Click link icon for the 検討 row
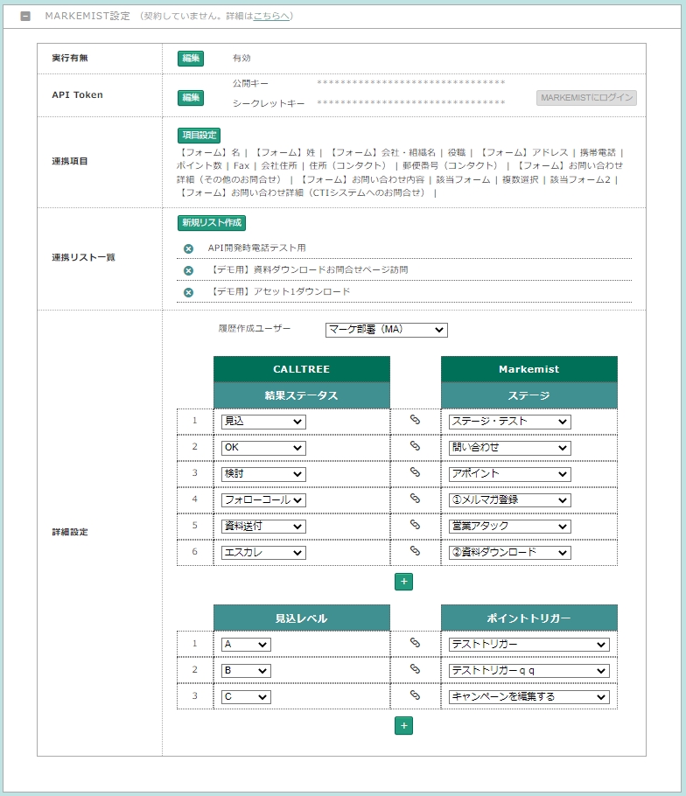This screenshot has height=796, width=686. pos(415,472)
